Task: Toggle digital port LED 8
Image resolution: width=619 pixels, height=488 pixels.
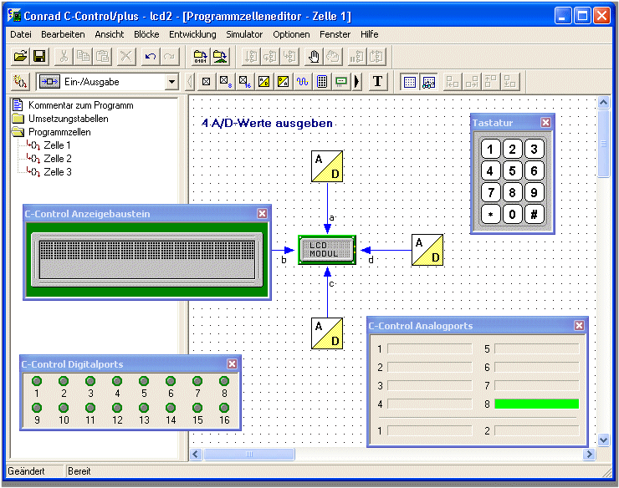Action: (x=224, y=381)
